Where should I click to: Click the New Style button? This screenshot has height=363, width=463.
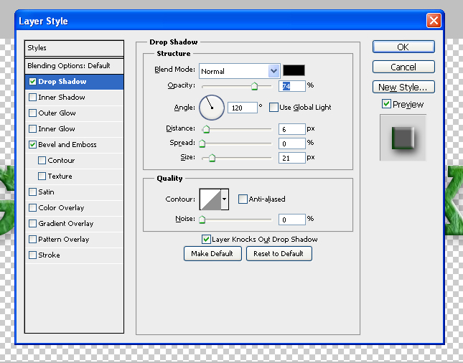(403, 88)
